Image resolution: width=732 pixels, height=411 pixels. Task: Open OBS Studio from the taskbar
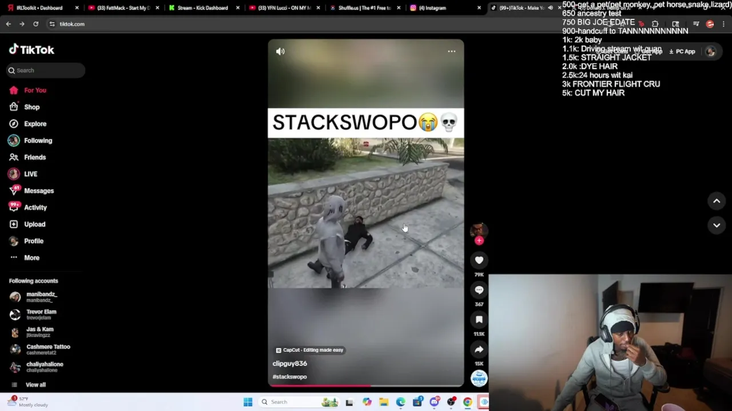click(x=451, y=402)
